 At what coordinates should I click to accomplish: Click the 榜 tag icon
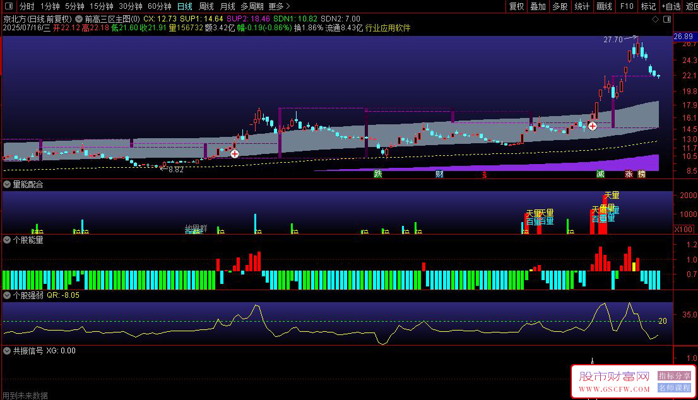pos(641,174)
